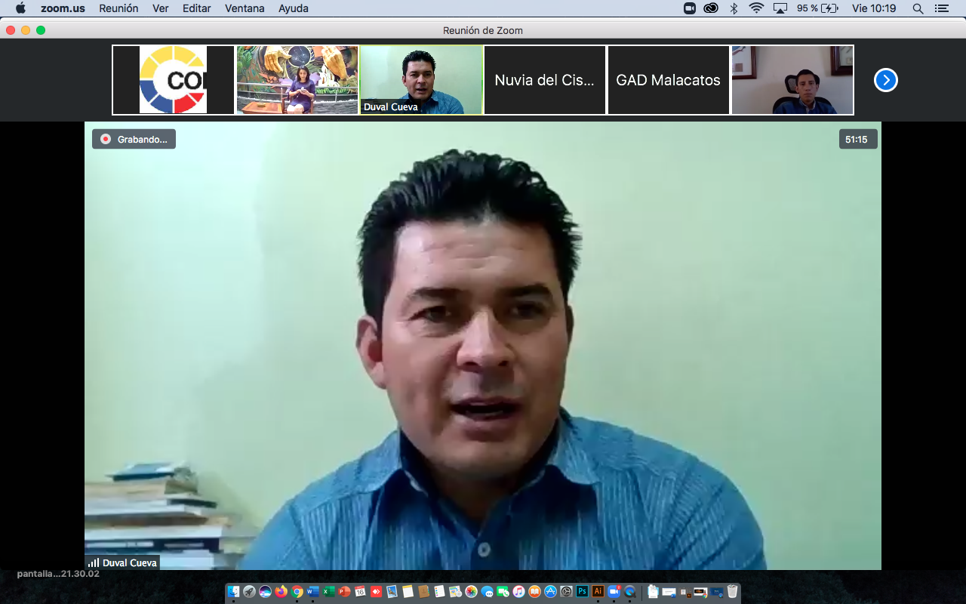This screenshot has height=604, width=966.
Task: Open the Ver menu
Action: pyautogui.click(x=160, y=8)
